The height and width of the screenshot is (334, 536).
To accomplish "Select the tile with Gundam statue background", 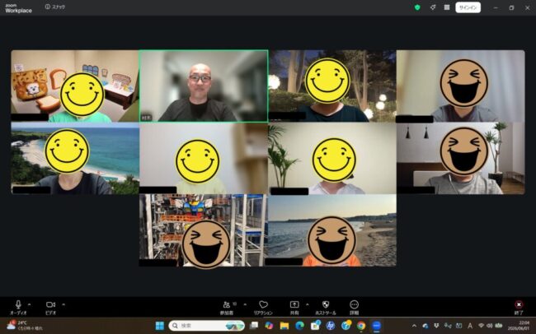I will 204,230.
